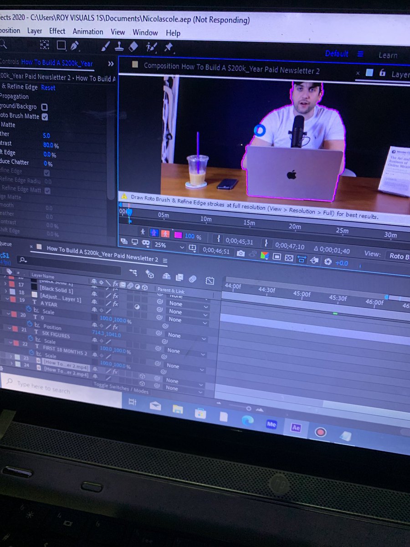Toggle the Alpha Overlay view button
The width and height of the screenshot is (410, 547).
click(x=165, y=233)
